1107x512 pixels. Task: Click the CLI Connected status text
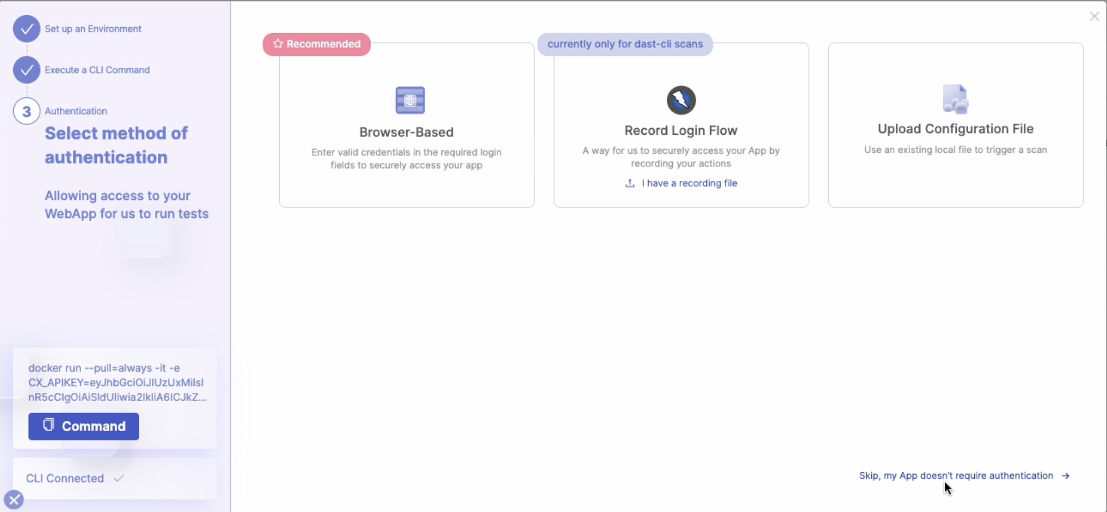pos(65,478)
